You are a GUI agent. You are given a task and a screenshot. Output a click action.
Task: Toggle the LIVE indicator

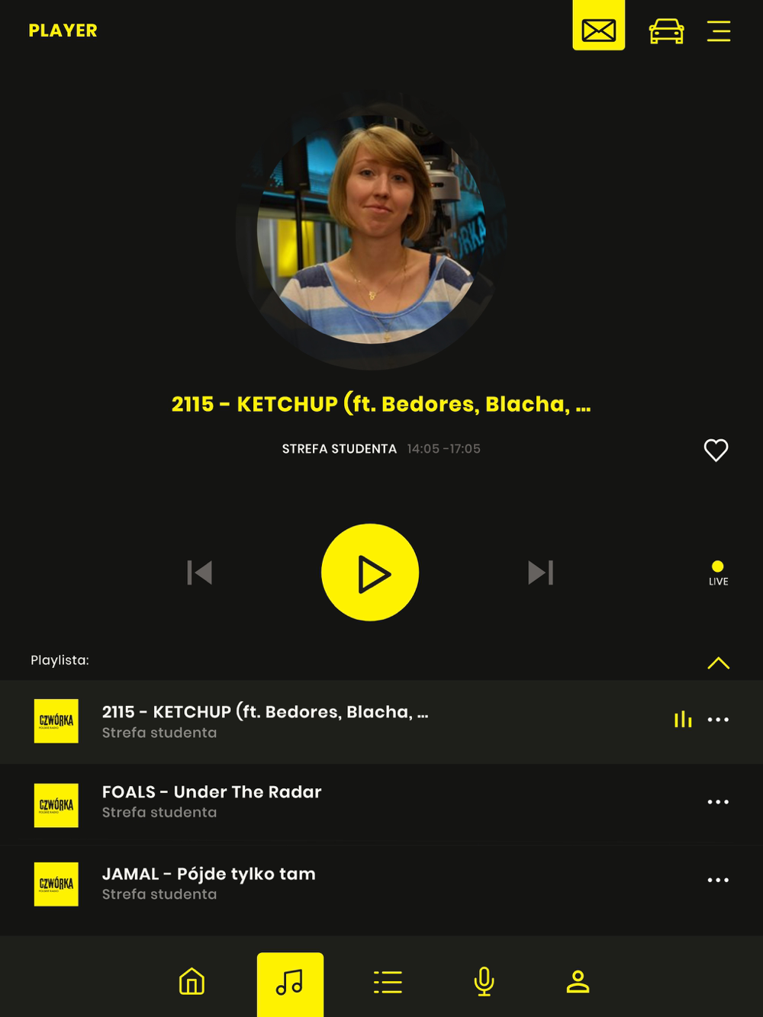(x=718, y=573)
